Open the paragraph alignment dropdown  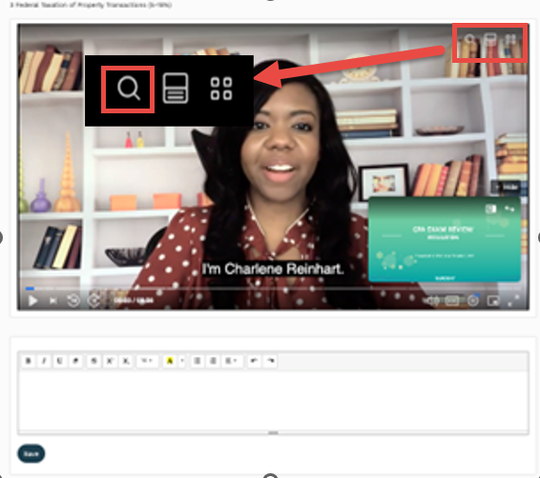(232, 361)
